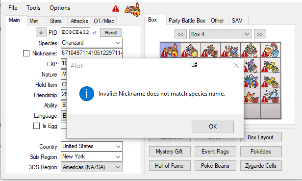
Task: Click the Language combo box
Action: click(64, 116)
